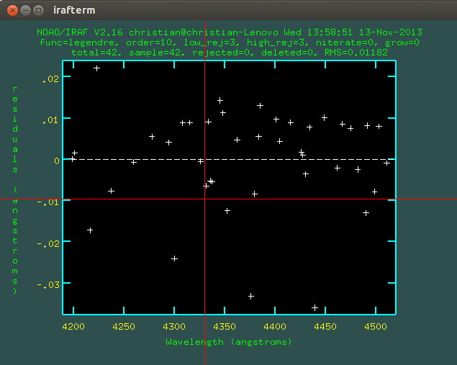Select the data point near 4215 at -.017

pyautogui.click(x=90, y=230)
